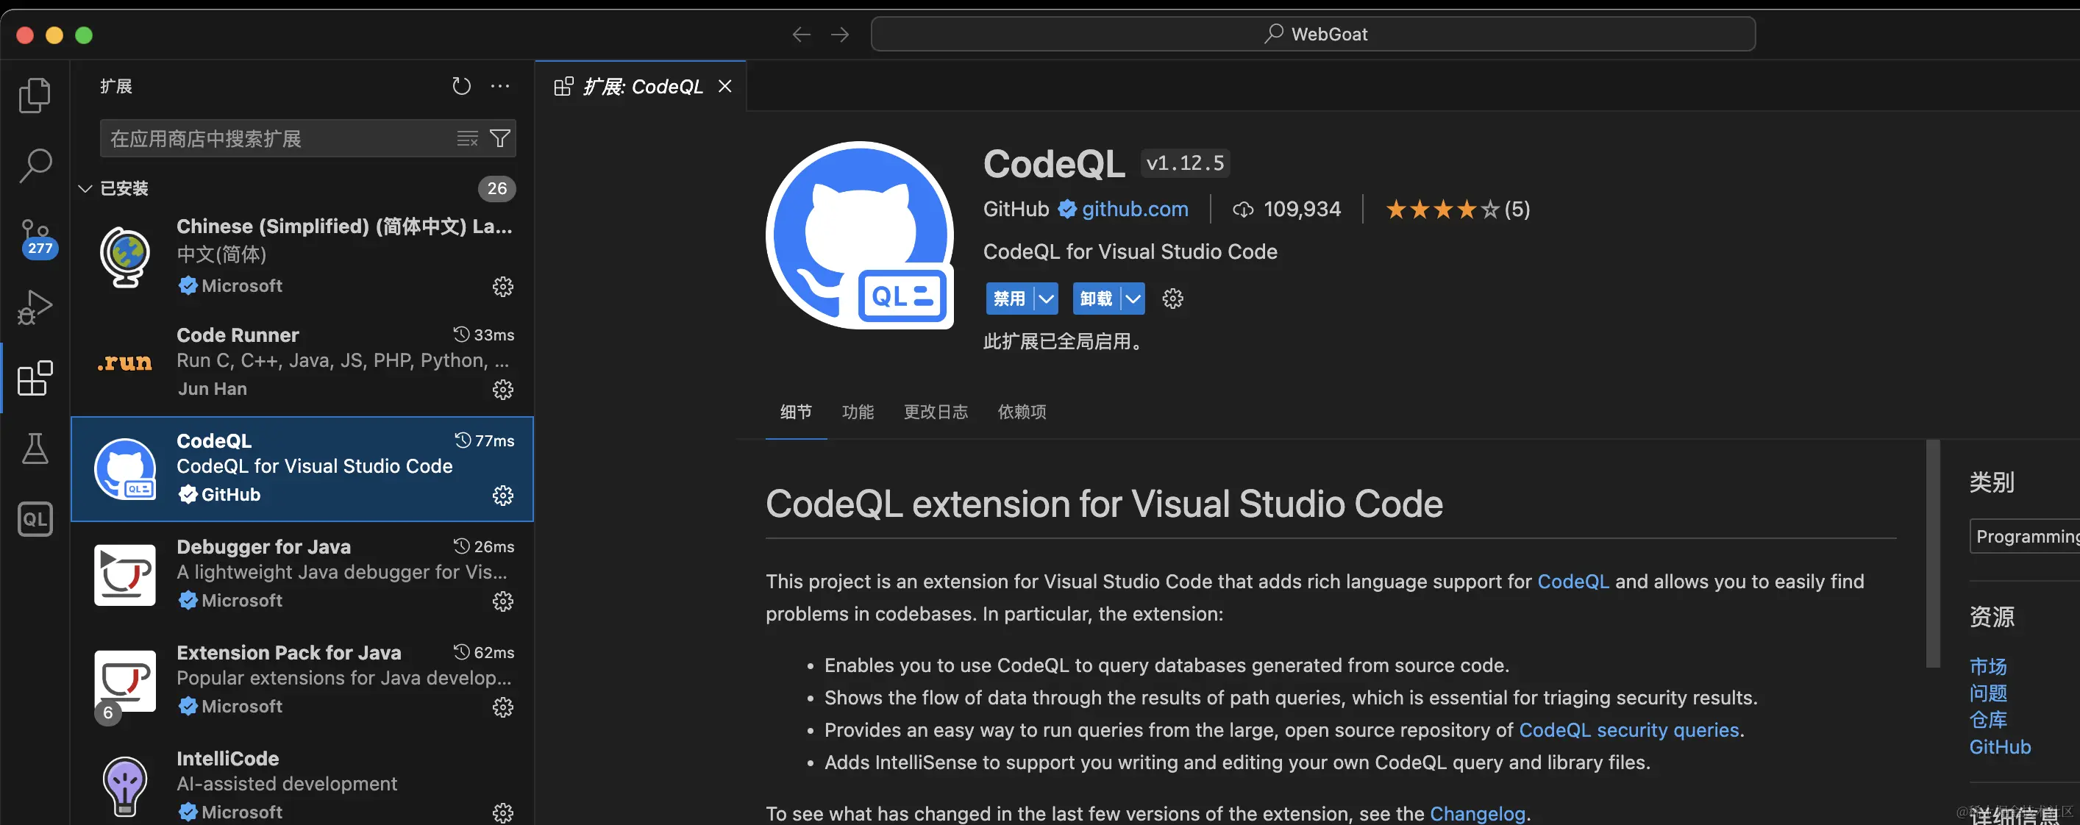Screen dimensions: 2080x825
Task: Go back with the navigation arrow
Action: click(x=801, y=34)
